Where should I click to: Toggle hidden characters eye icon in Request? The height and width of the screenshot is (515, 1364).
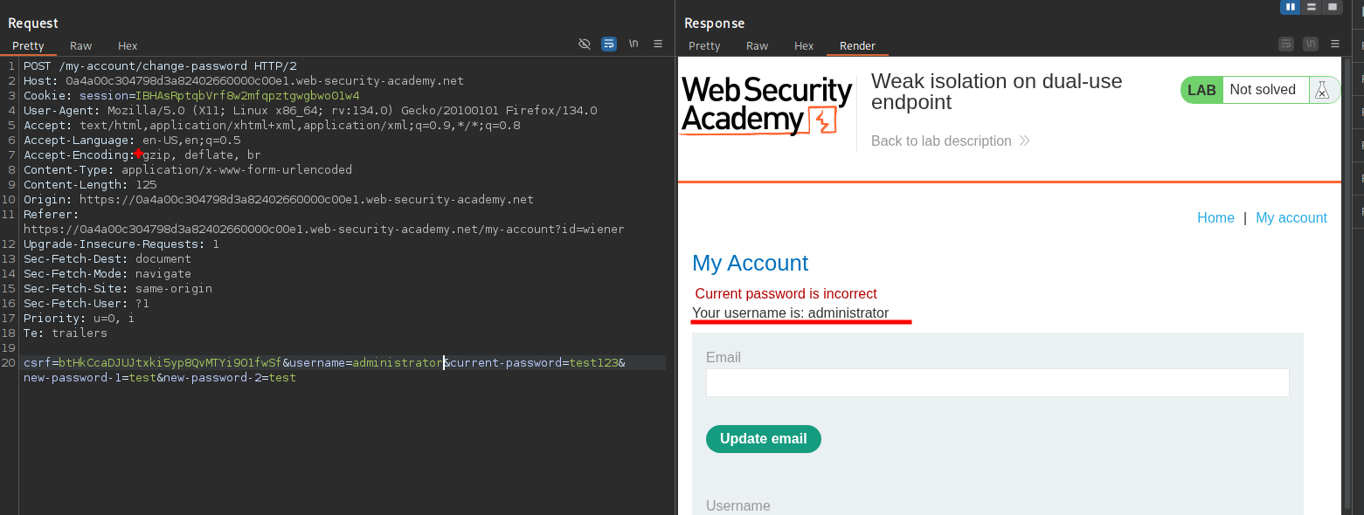[585, 44]
